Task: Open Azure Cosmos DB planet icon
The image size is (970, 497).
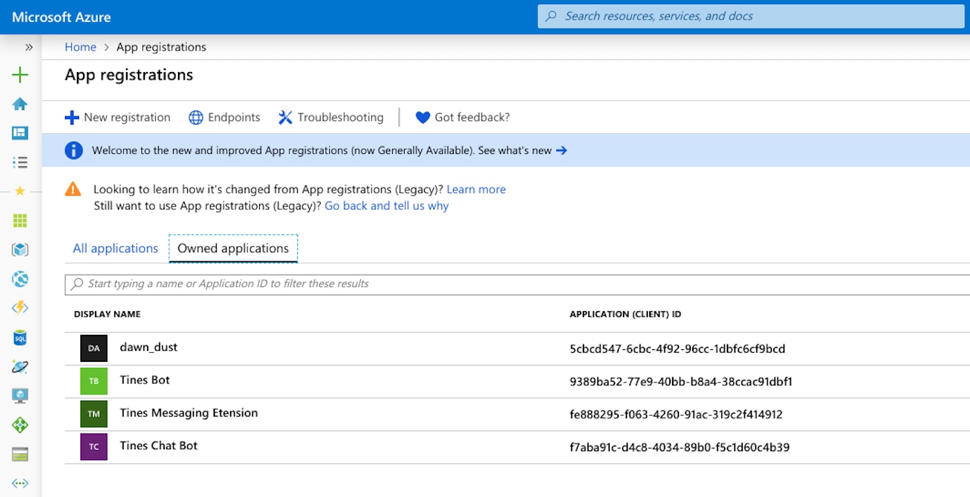Action: pyautogui.click(x=20, y=367)
